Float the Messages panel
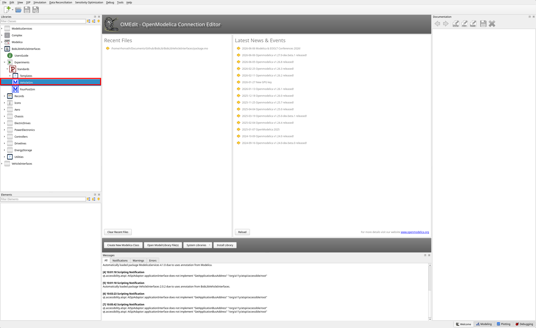Screen dimensions: 536x328 (425, 255)
